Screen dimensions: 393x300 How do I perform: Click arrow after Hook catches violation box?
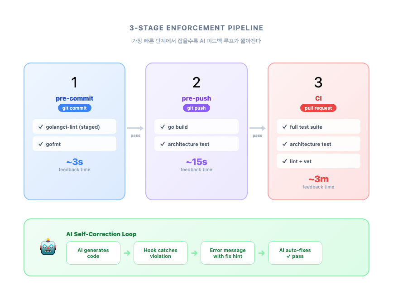[x=194, y=253]
